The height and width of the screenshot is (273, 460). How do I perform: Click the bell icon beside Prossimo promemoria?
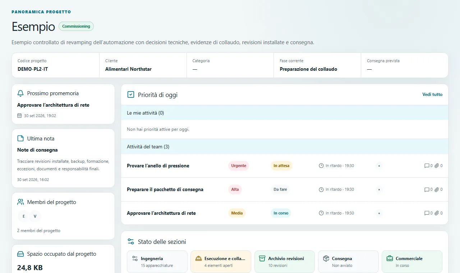[x=20, y=93]
